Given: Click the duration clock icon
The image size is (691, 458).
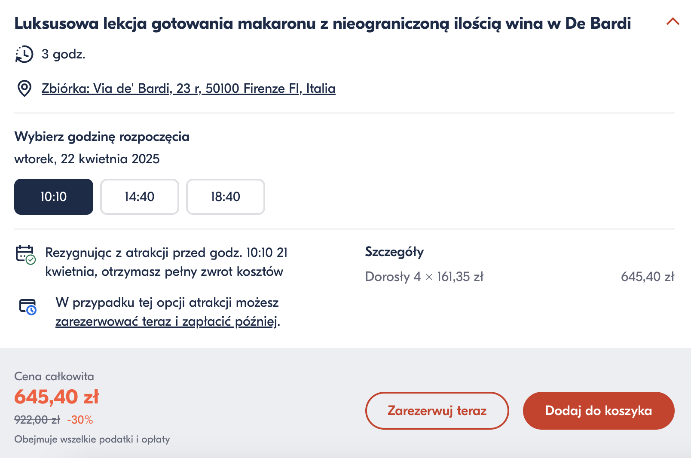Looking at the screenshot, I should 24,54.
